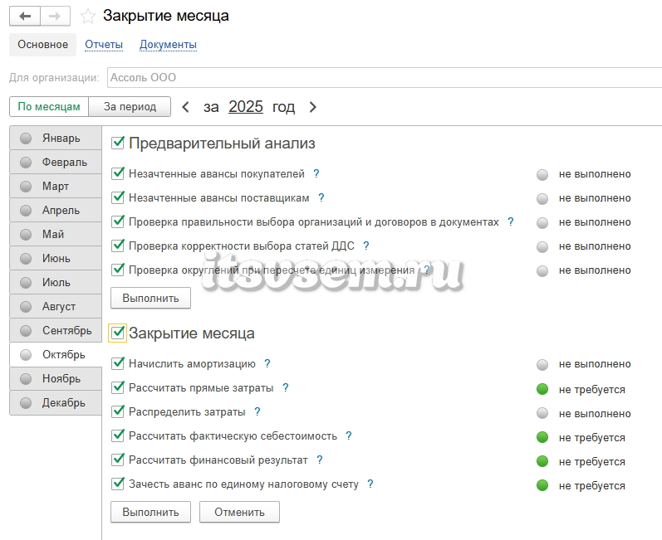Uncheck Начислить амортизацию
The image size is (662, 540).
click(x=118, y=362)
